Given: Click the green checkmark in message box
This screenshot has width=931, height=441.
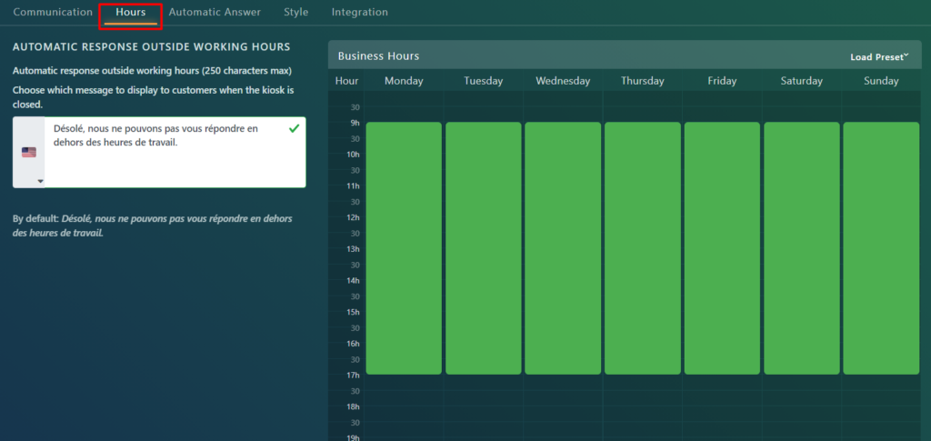Looking at the screenshot, I should point(294,129).
